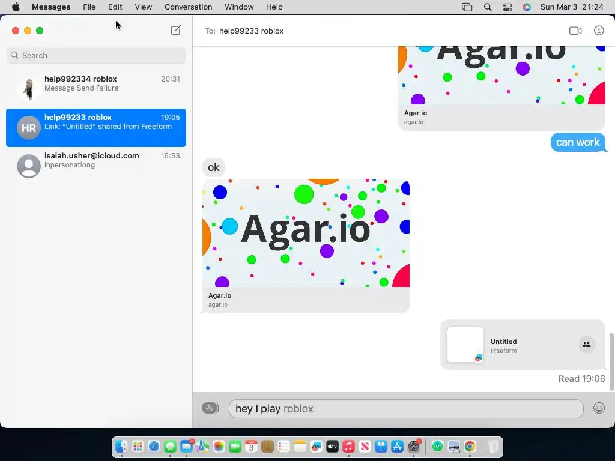The width and height of the screenshot is (615, 461).
Task: Click the recipient name help99233 roblox
Action: [x=251, y=31]
